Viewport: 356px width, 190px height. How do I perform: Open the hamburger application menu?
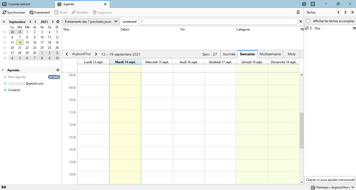tap(298, 12)
